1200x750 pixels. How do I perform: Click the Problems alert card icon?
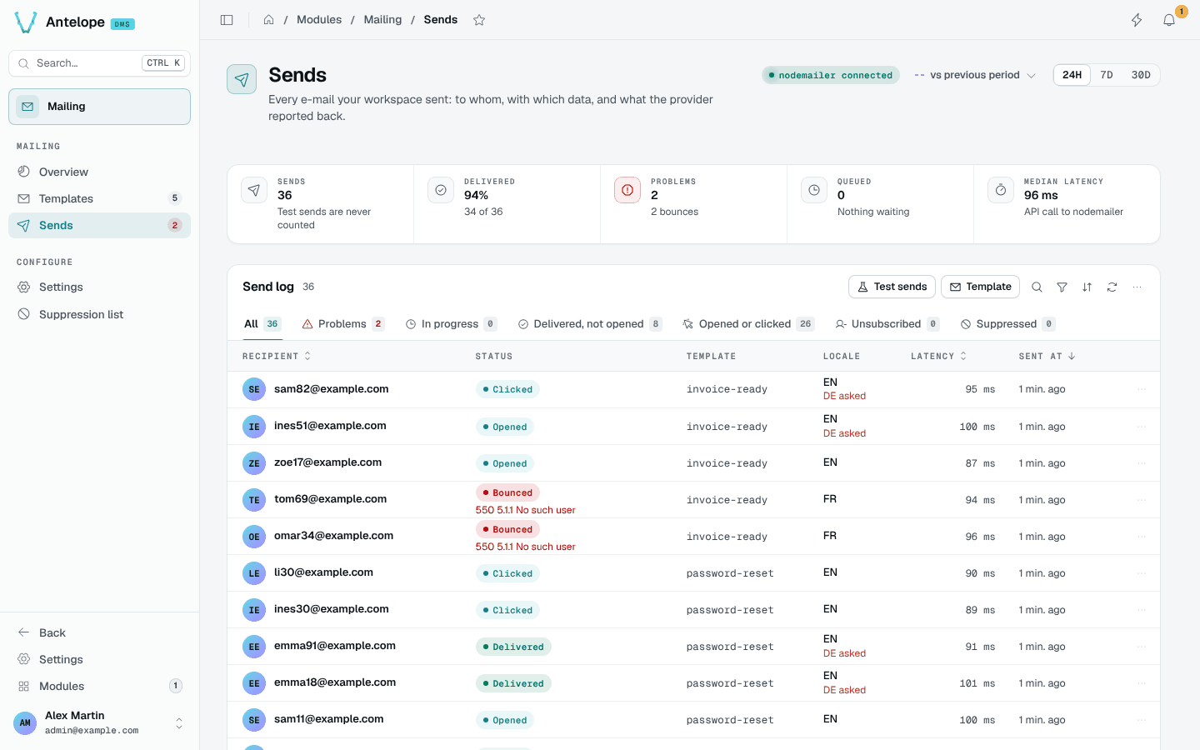coord(627,190)
